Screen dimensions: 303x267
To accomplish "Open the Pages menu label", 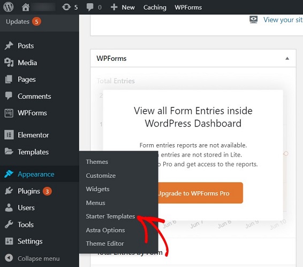I will [27, 80].
